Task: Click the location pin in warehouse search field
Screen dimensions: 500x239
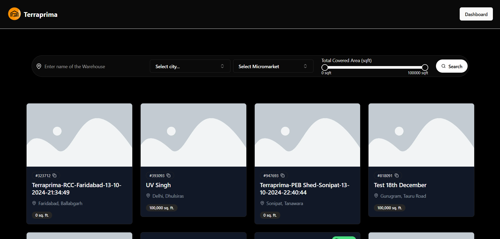Action: 39,66
